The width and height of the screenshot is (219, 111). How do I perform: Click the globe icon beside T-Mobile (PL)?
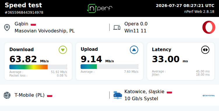coord(7,95)
